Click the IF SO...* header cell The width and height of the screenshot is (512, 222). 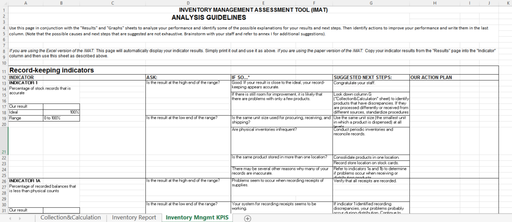pyautogui.click(x=282, y=77)
